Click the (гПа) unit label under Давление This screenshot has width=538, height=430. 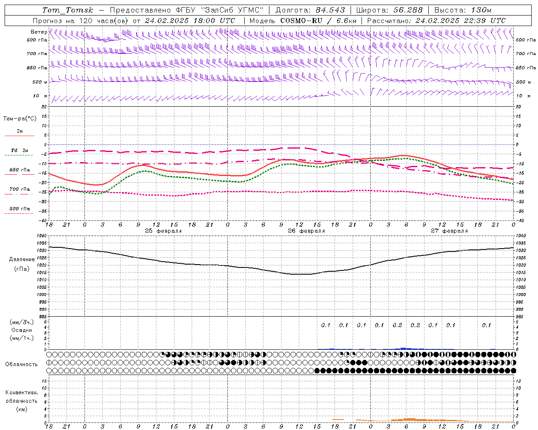point(21,269)
